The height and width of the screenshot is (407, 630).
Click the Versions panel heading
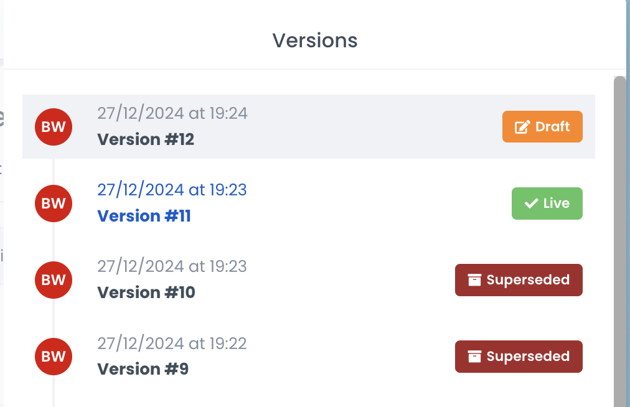click(x=315, y=40)
